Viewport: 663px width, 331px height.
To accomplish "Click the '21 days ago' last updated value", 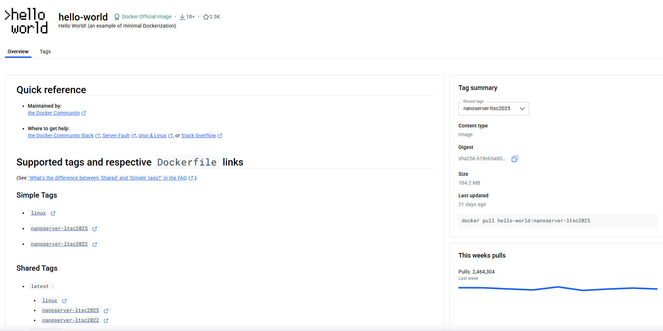I will click(472, 204).
